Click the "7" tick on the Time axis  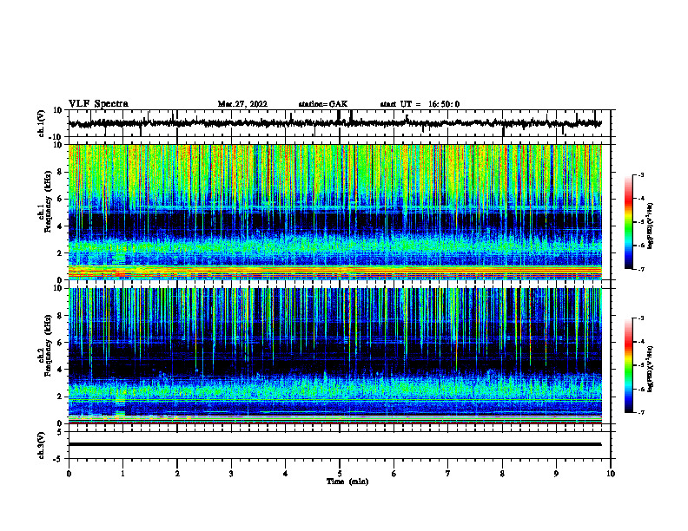[448, 474]
